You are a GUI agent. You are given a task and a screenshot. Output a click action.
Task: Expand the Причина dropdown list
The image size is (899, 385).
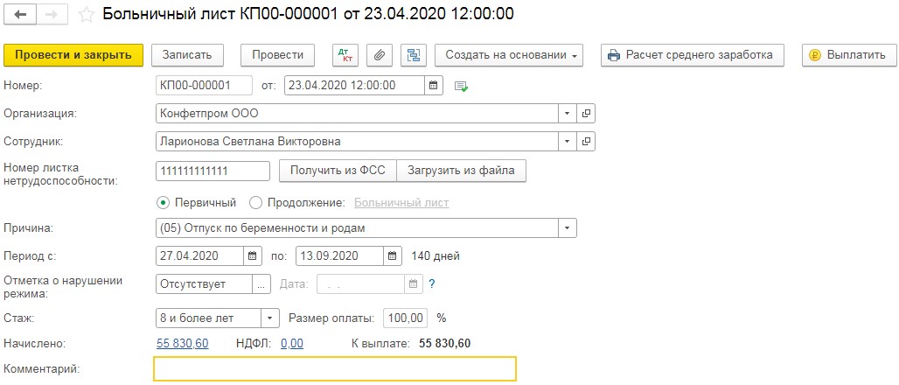(568, 228)
